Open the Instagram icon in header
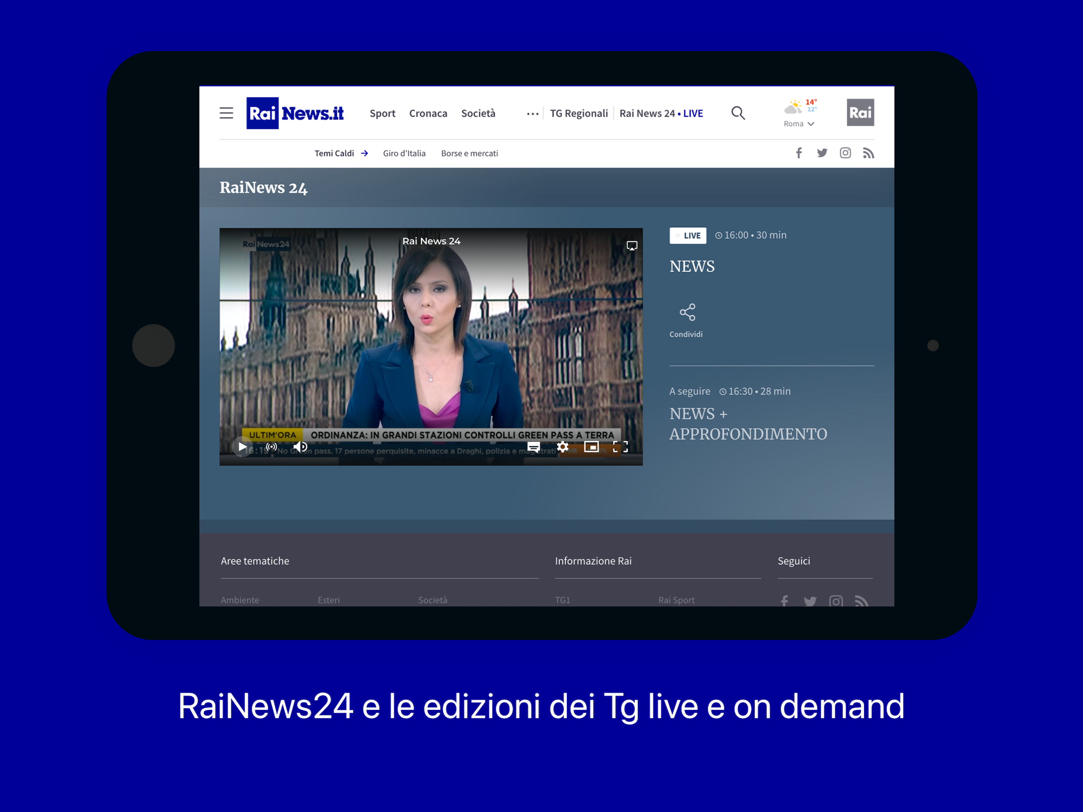Image resolution: width=1083 pixels, height=812 pixels. [x=845, y=153]
